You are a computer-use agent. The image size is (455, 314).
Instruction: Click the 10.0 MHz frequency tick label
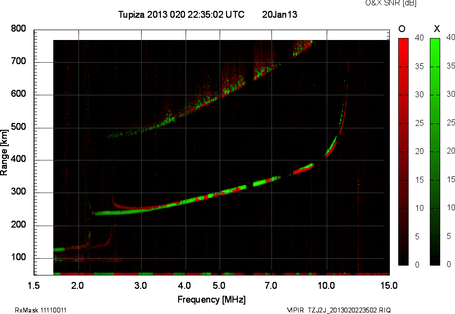(x=326, y=285)
